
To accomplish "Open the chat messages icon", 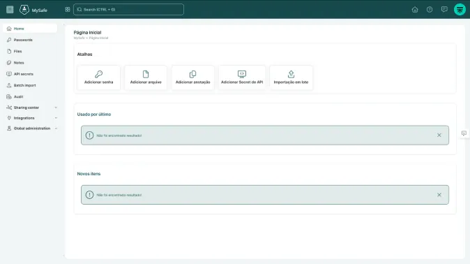I will tap(444, 10).
